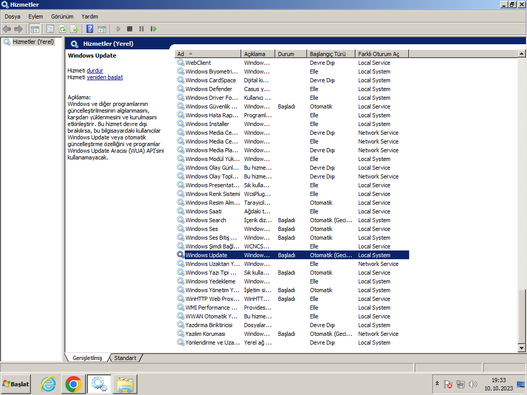The width and height of the screenshot is (527, 395).
Task: Select the Windows CardSpace service row
Action: pos(292,80)
